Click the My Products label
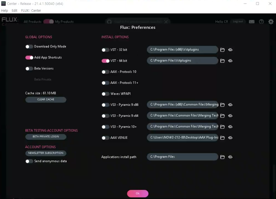 (x=64, y=22)
